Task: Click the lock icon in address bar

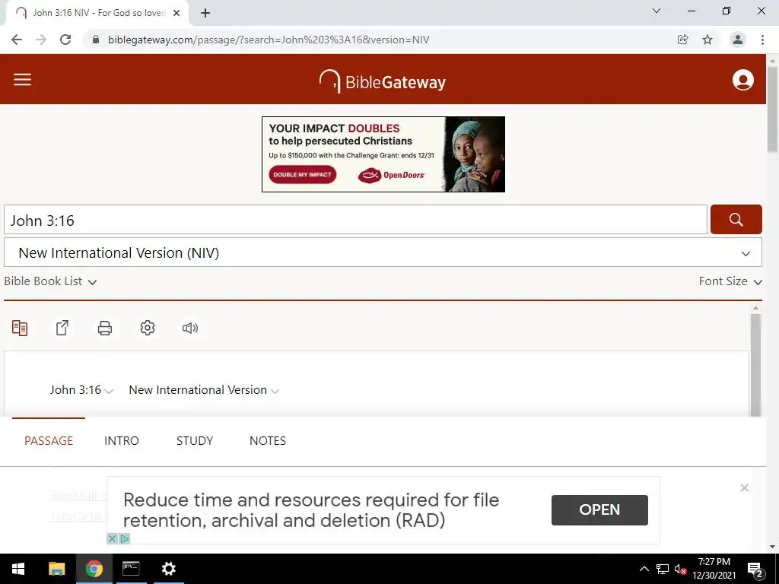Action: 96,40
